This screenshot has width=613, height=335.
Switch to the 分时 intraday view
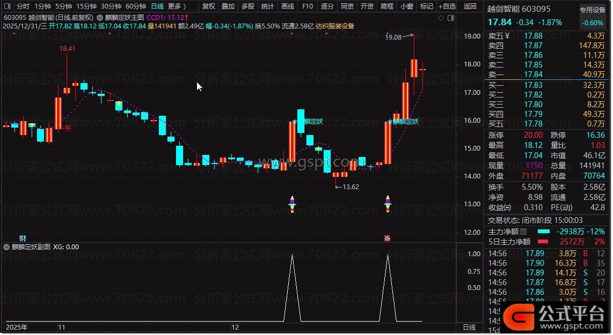pos(23,6)
